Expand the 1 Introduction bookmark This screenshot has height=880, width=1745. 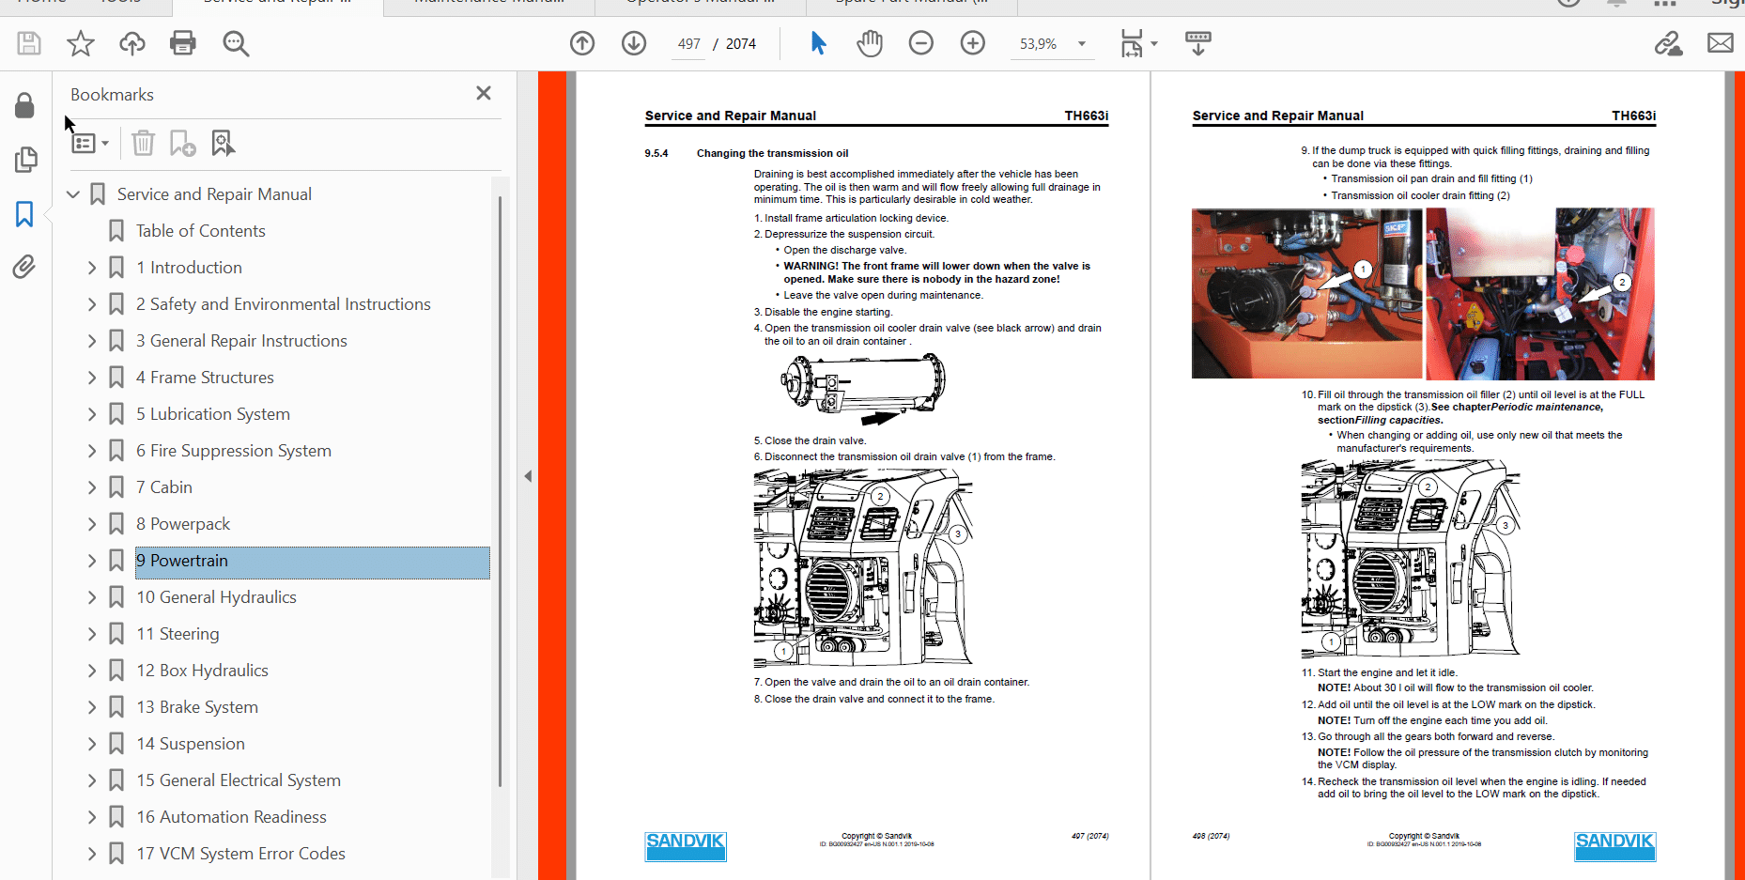(92, 268)
